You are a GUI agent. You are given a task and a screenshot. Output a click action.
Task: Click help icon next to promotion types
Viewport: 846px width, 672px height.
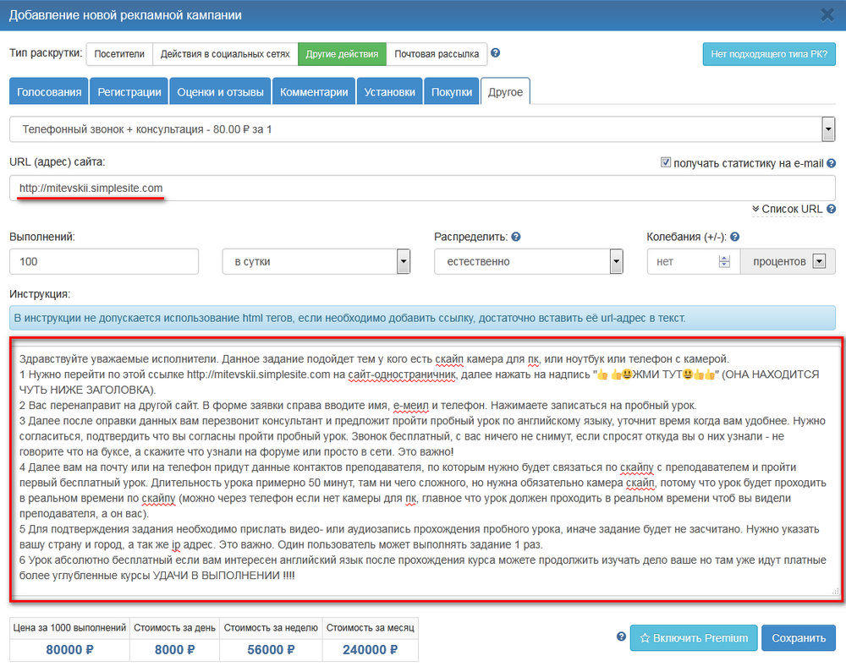point(496,53)
